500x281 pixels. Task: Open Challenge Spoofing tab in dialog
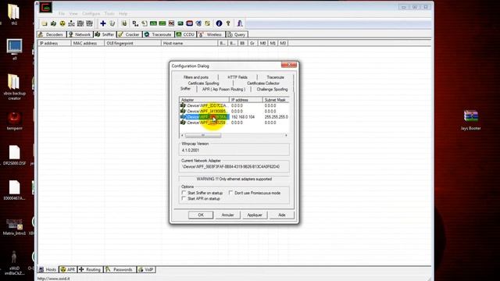tap(272, 89)
